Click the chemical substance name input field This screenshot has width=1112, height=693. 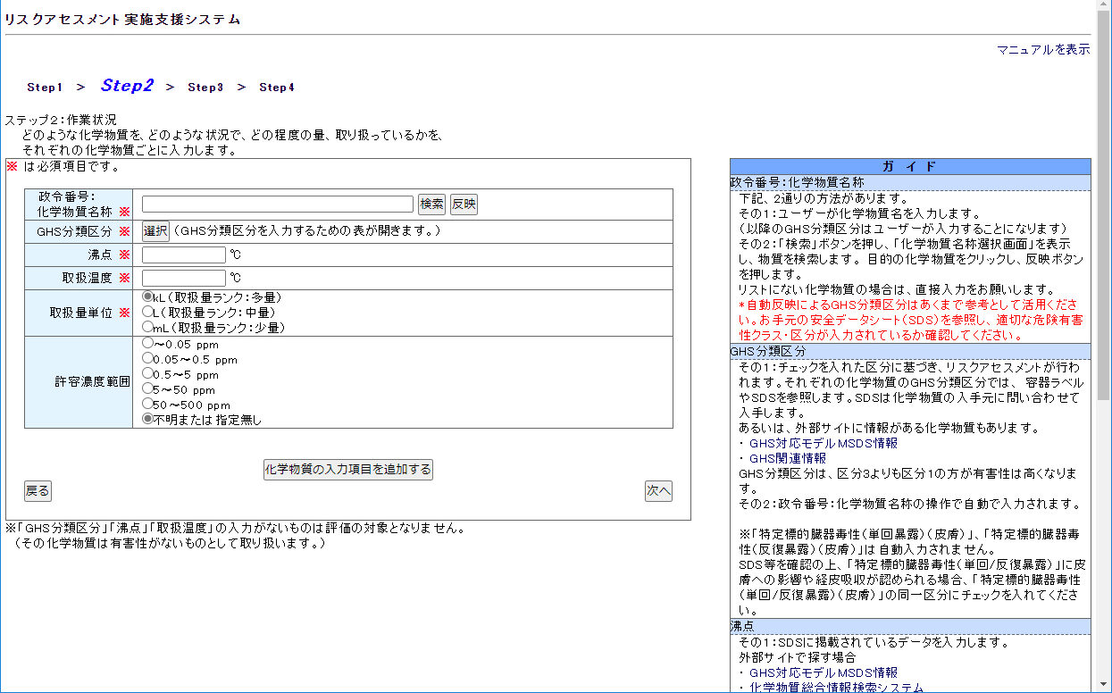[x=277, y=205]
